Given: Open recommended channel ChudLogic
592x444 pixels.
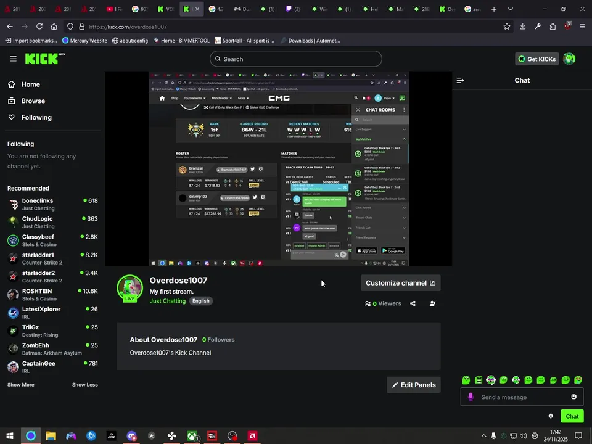Looking at the screenshot, I should [52, 223].
